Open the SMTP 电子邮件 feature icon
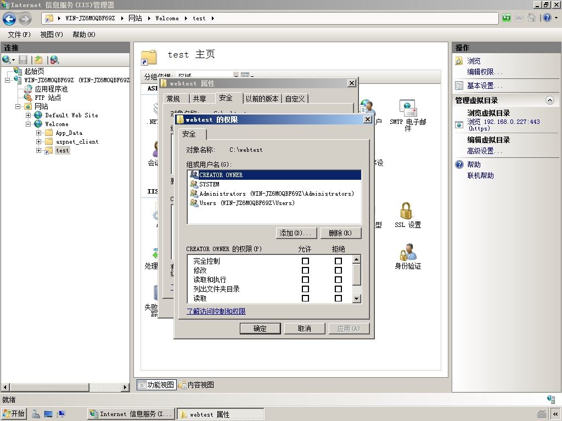This screenshot has width=562, height=421. point(408,108)
